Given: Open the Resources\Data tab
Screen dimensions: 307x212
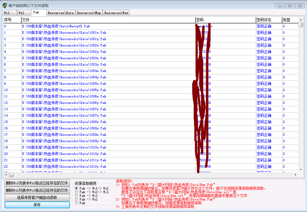Looking at the screenshot, I should [61, 13].
